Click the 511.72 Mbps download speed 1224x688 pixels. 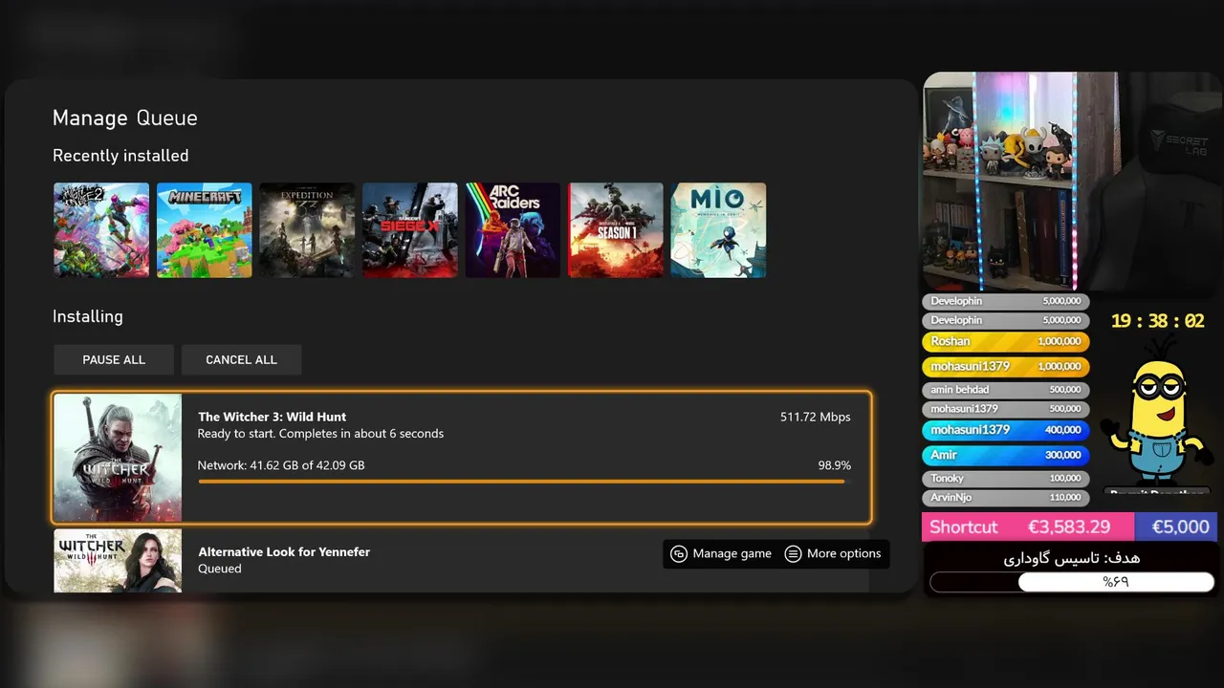pyautogui.click(x=815, y=417)
